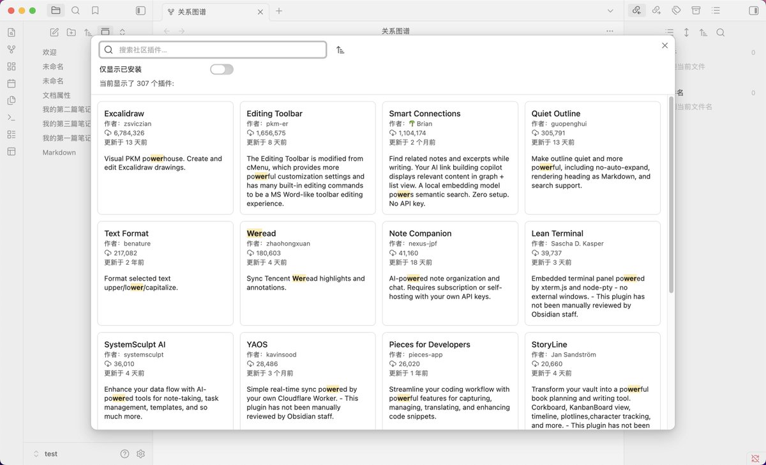This screenshot has width=766, height=465.
Task: Open plugin sort order menu
Action: point(340,50)
